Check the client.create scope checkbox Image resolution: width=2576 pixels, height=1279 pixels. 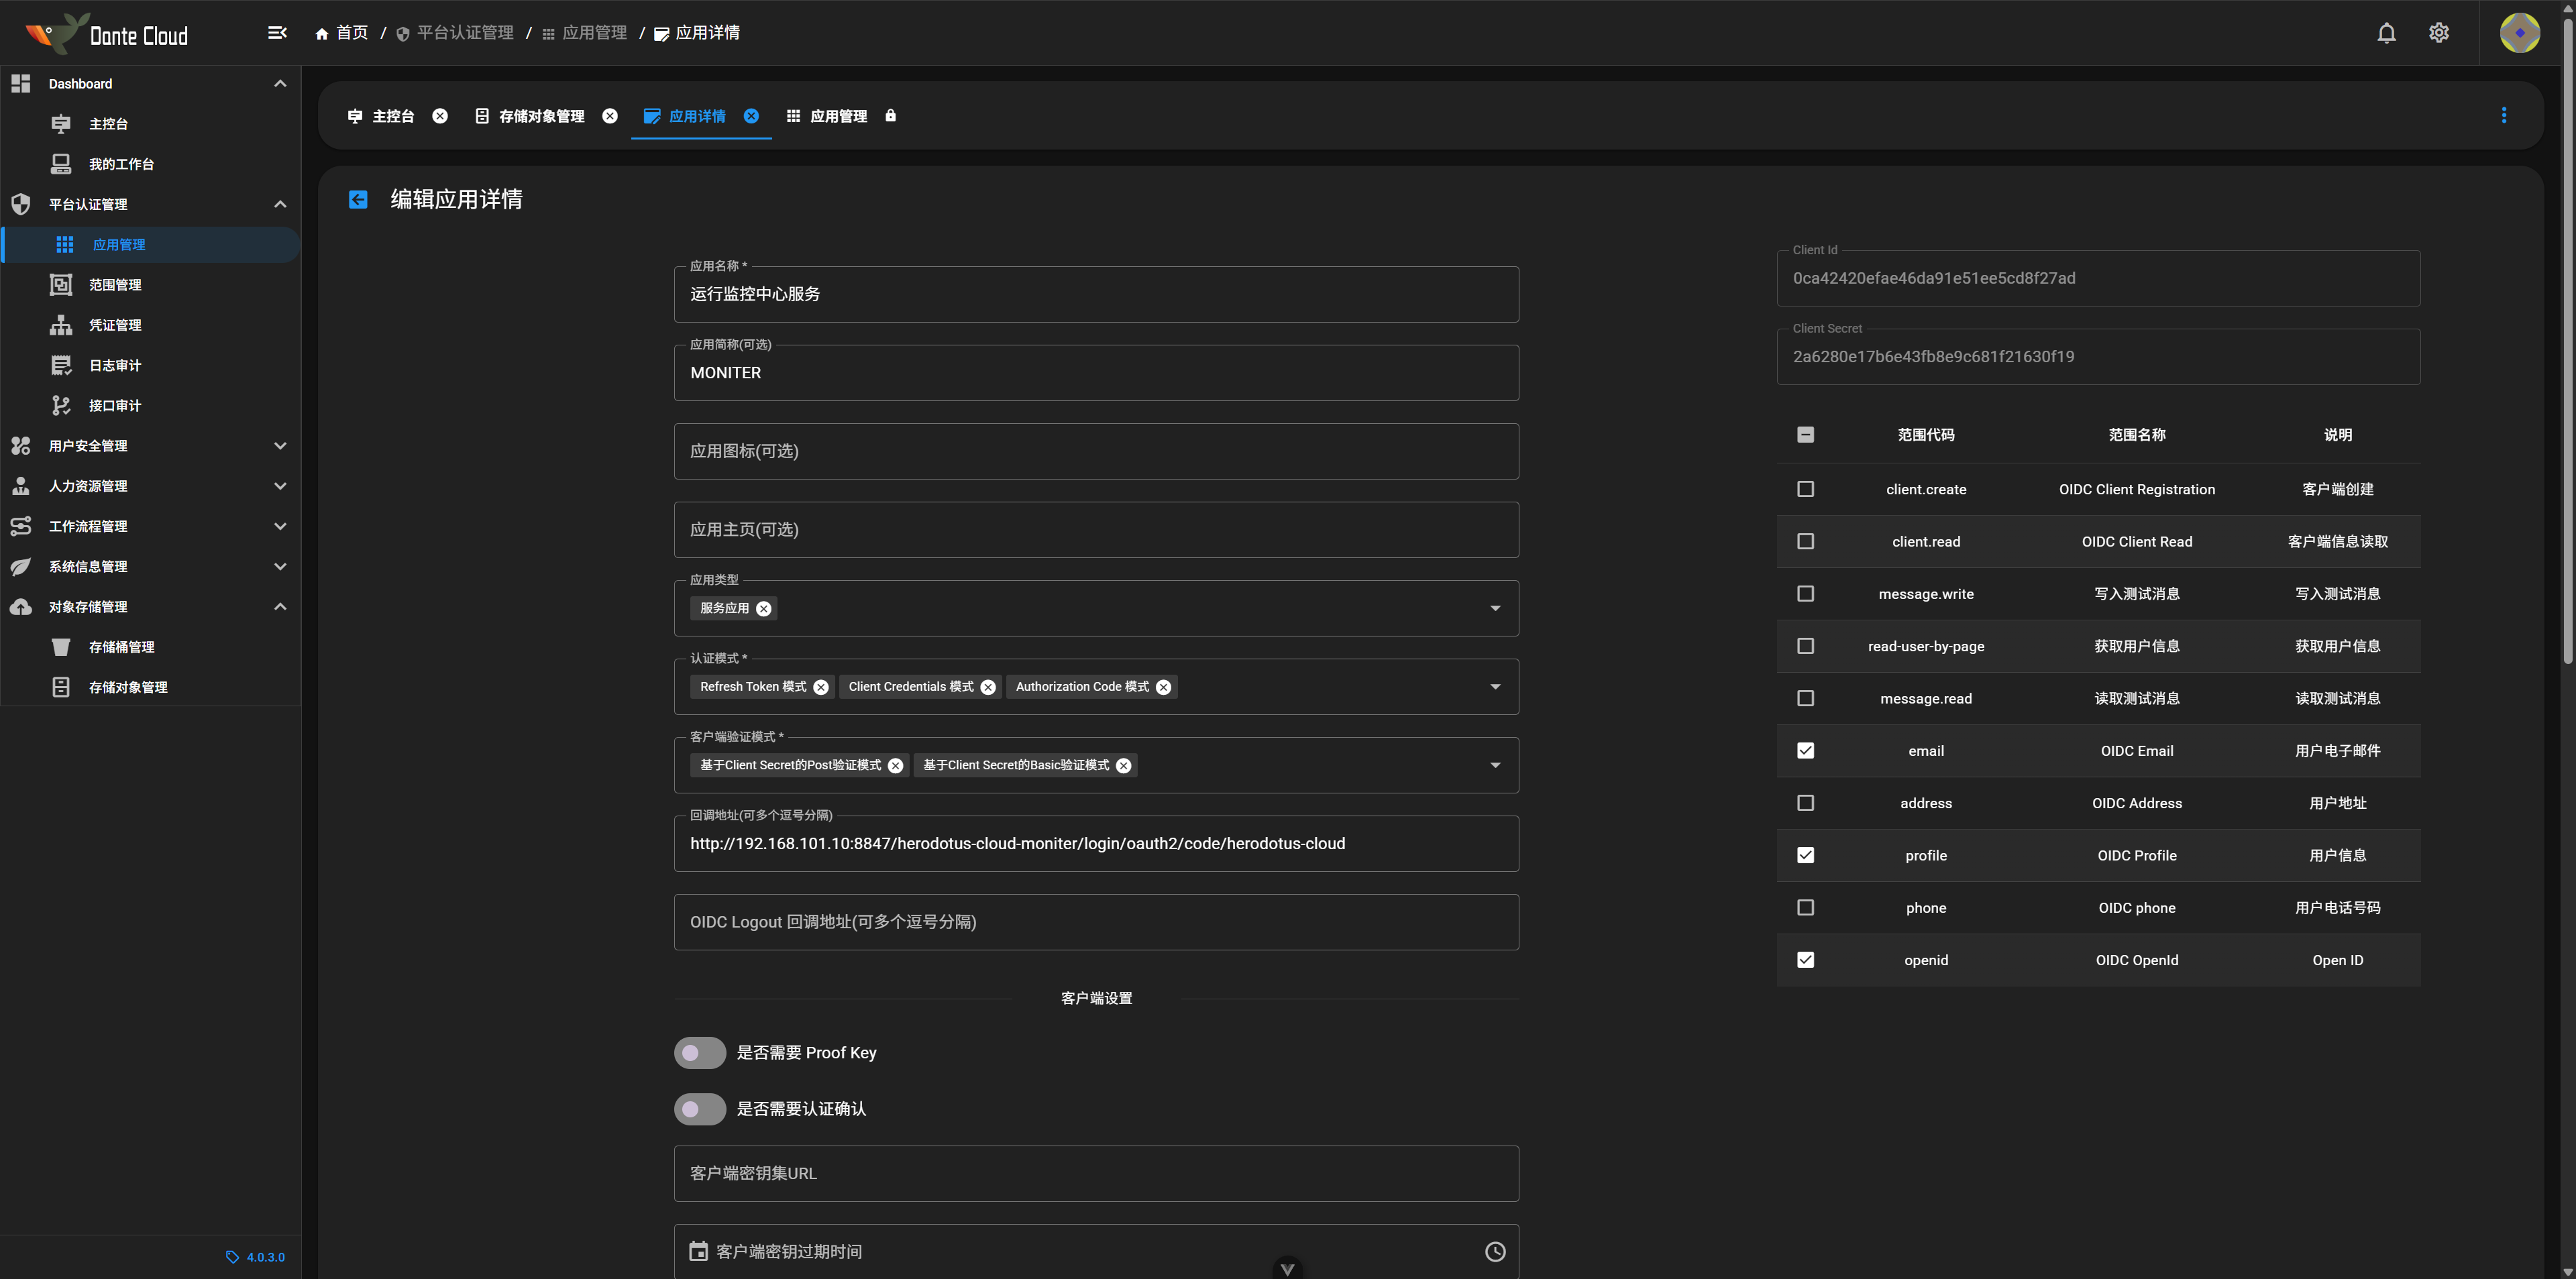pos(1805,489)
